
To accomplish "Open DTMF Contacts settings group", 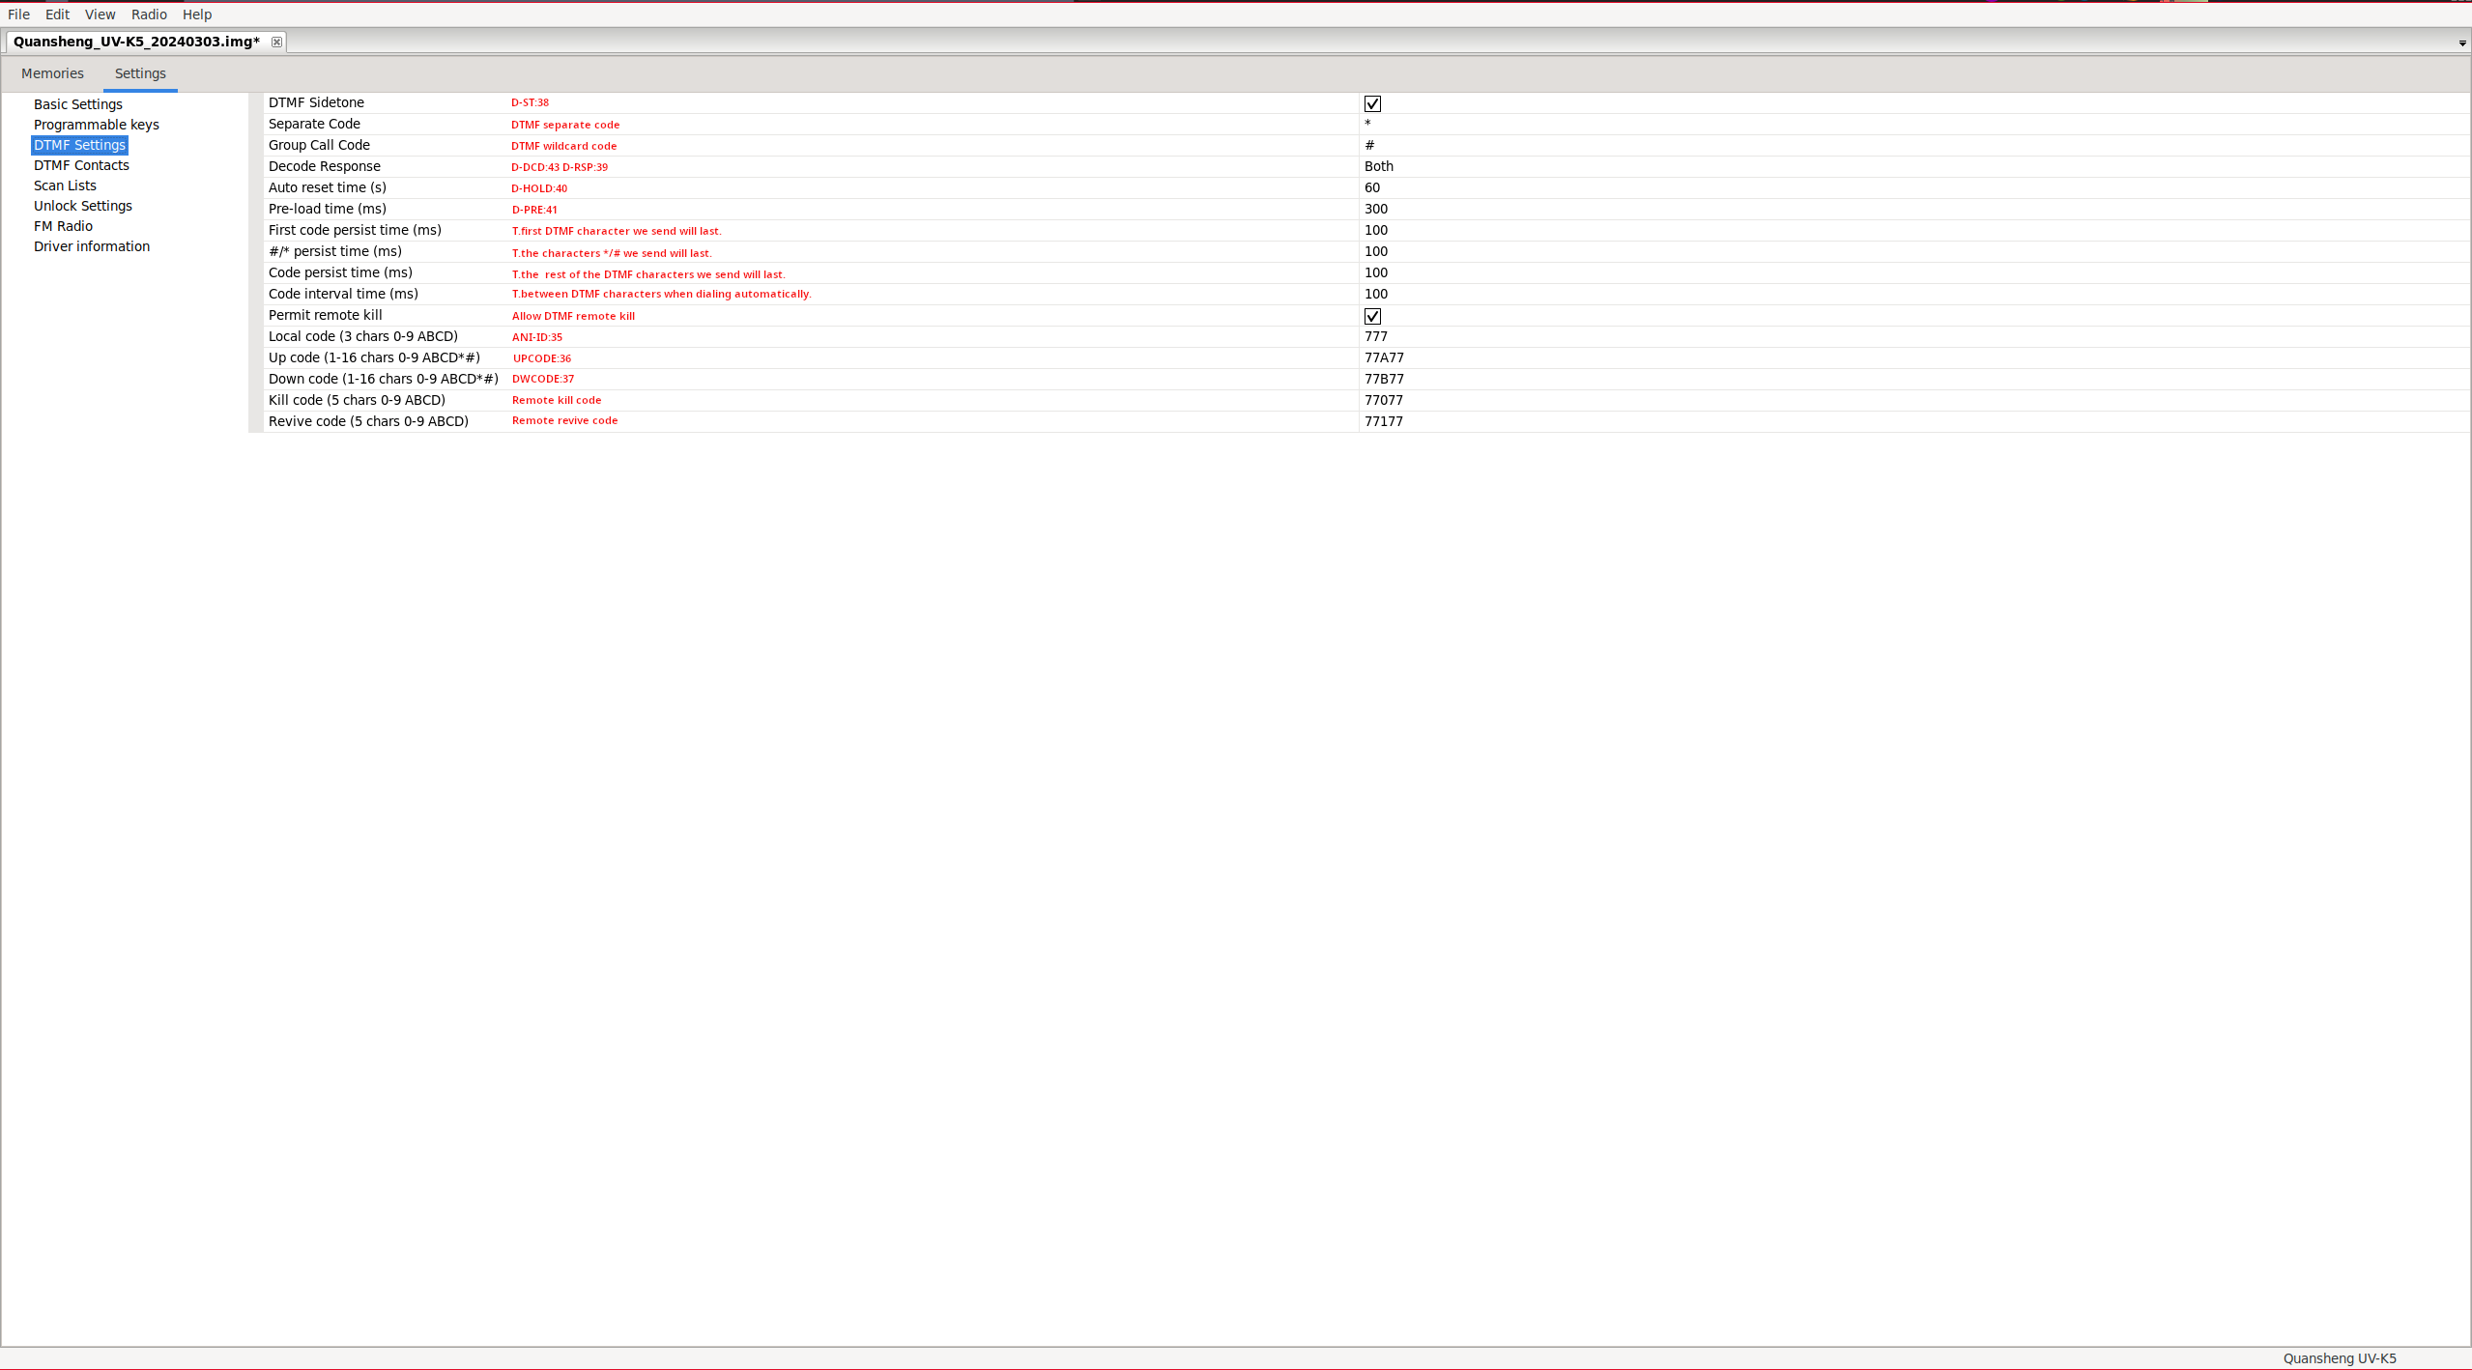I will (x=81, y=165).
